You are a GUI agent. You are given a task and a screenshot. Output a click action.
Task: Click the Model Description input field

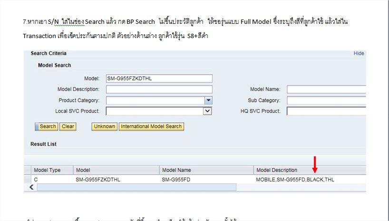[x=159, y=89]
